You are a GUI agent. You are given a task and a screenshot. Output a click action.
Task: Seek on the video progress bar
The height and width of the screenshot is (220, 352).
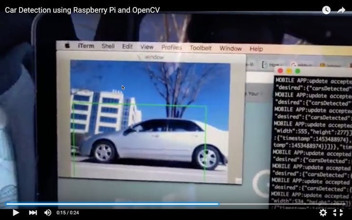point(176,204)
